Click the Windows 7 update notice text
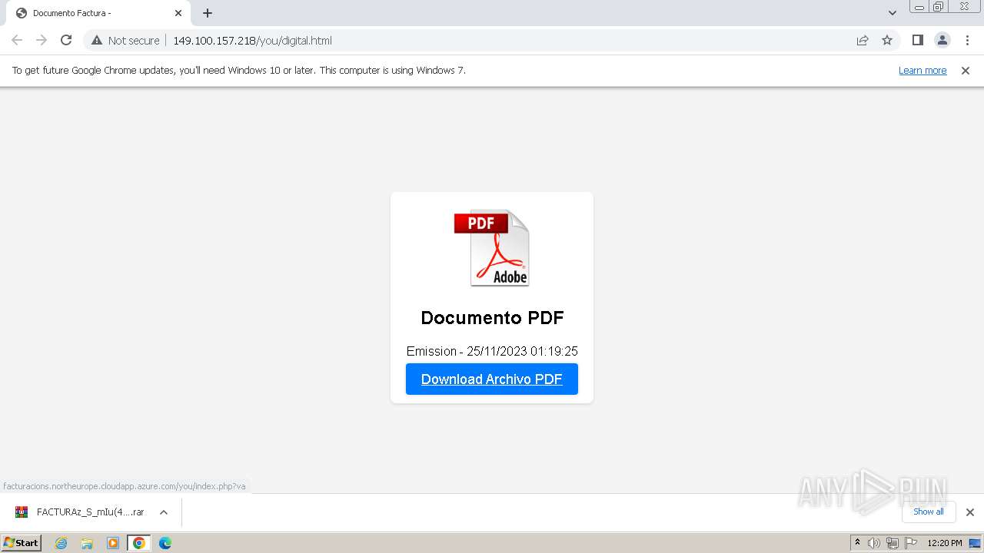 click(x=239, y=70)
